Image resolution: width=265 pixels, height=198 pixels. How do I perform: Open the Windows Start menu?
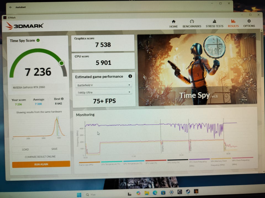click(79, 195)
